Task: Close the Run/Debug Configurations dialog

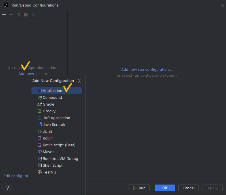Action: click(x=222, y=5)
